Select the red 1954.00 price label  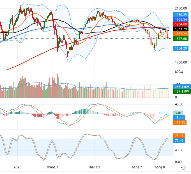[x=181, y=24]
